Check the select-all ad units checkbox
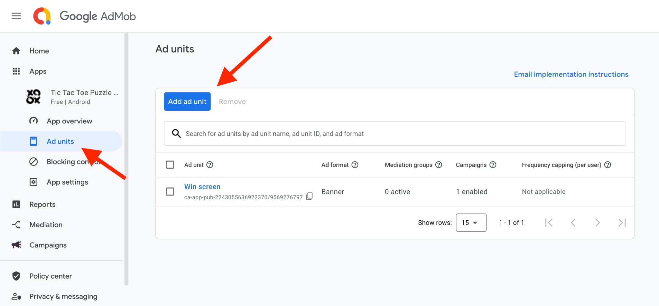Image resolution: width=659 pixels, height=306 pixels. (170, 165)
